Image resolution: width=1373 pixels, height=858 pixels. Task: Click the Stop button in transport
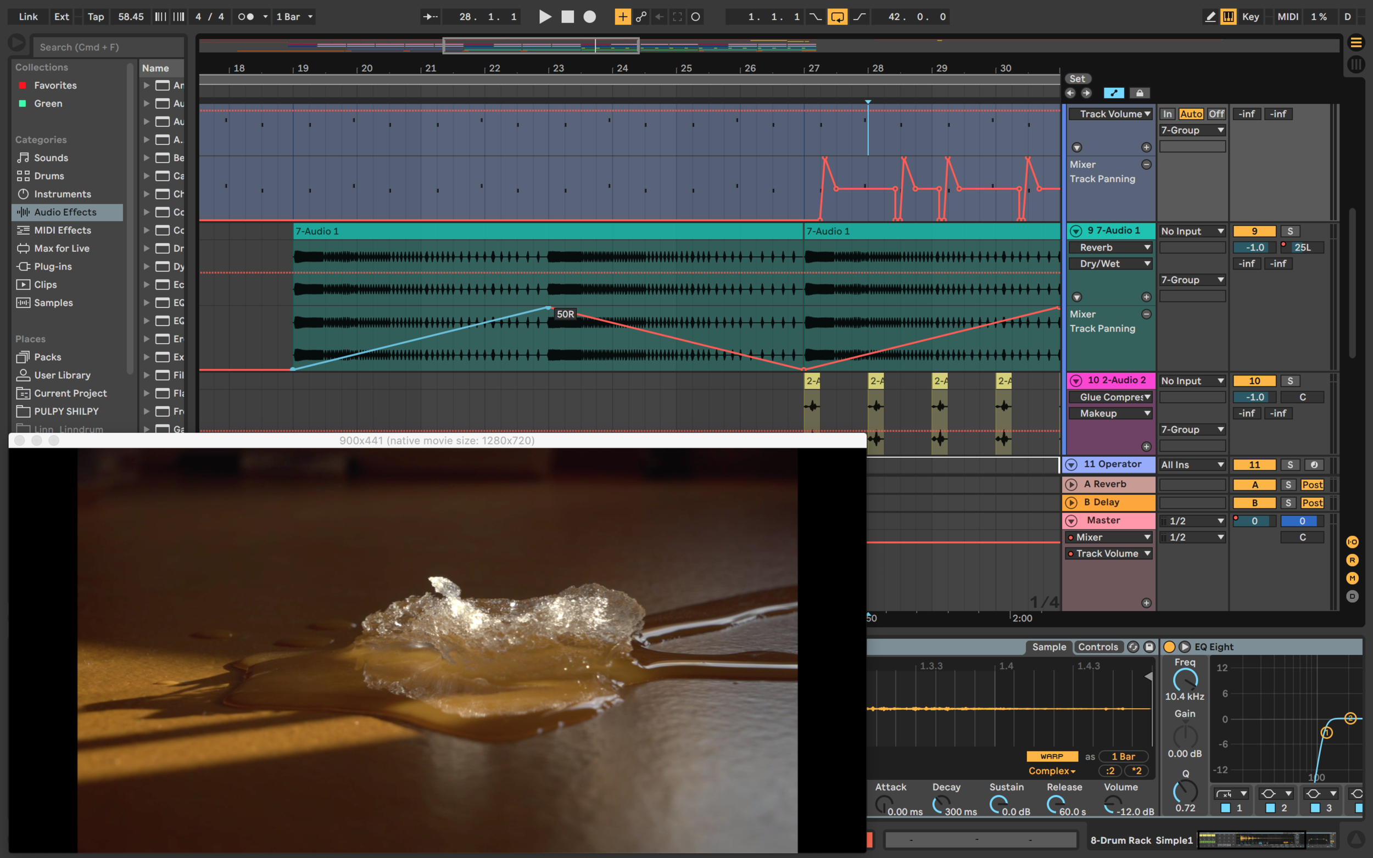point(567,16)
